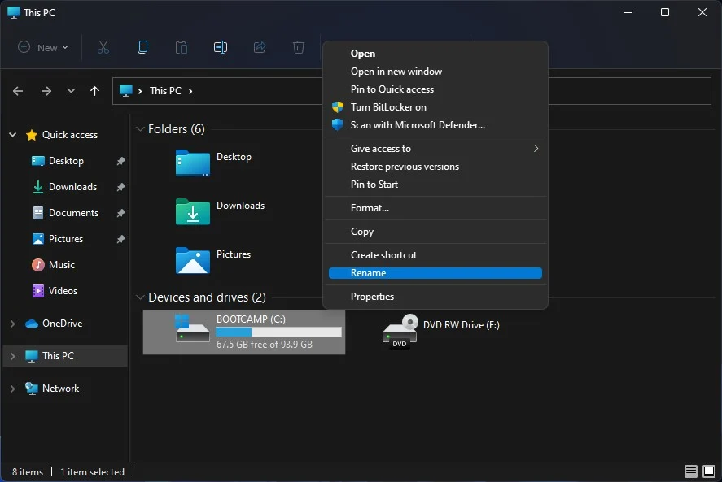Switch to details view in status bar

point(690,471)
